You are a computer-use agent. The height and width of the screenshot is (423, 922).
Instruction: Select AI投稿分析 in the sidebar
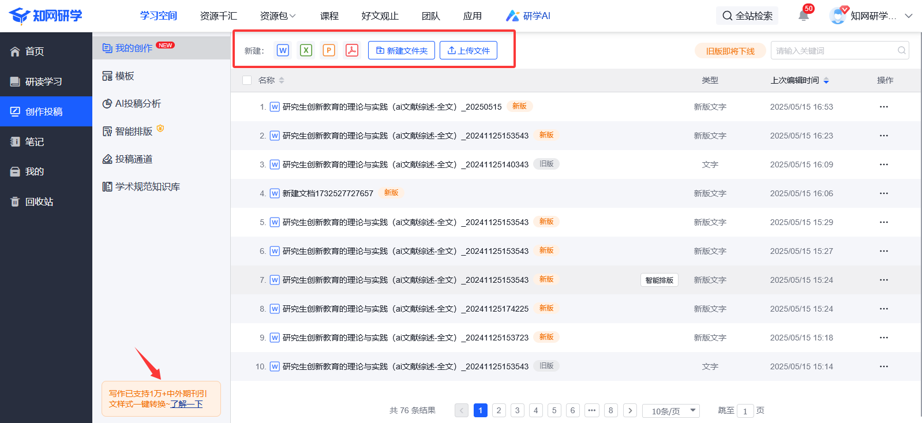pos(138,104)
